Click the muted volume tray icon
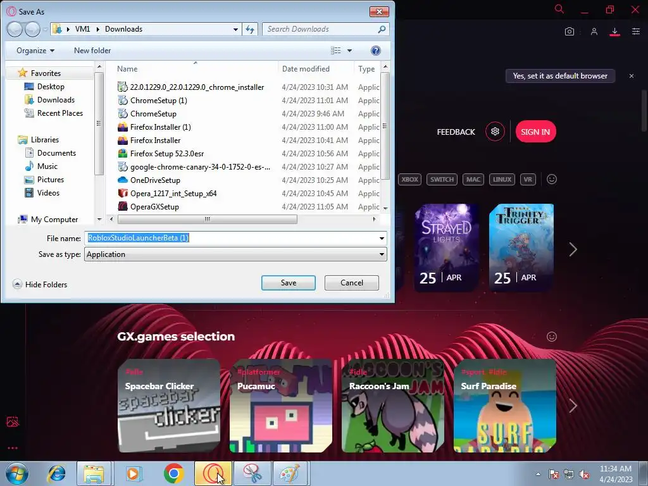Viewport: 648px width, 486px height. click(x=584, y=475)
